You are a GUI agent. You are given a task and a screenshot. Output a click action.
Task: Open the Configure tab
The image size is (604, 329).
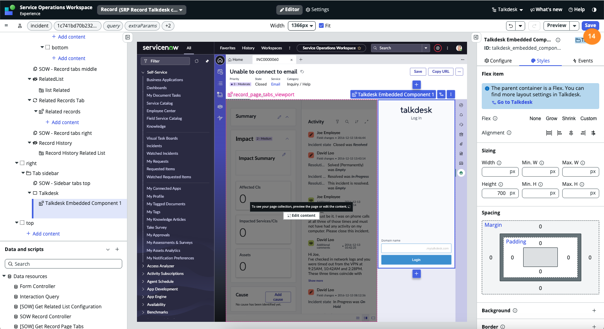[x=498, y=61]
